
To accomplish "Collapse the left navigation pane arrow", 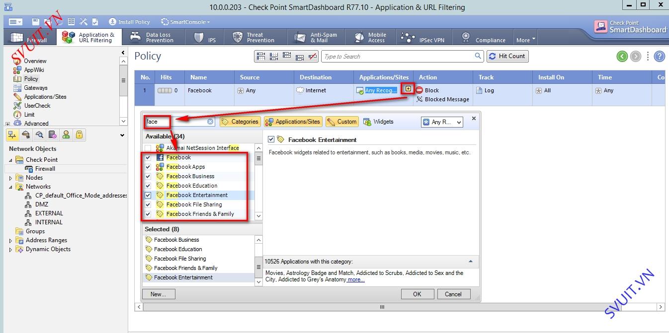I will coord(123,53).
